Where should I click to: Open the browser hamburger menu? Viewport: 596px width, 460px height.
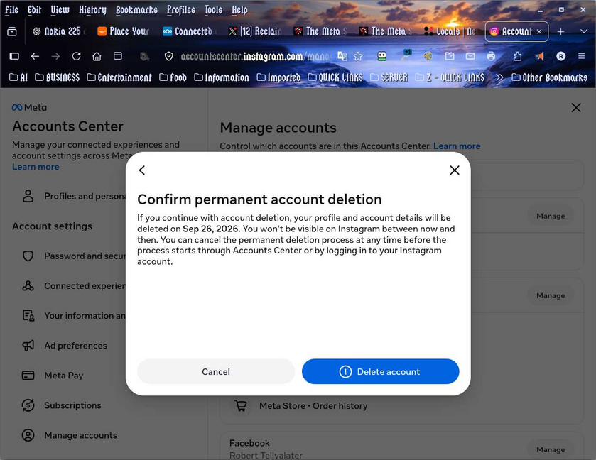tap(582, 56)
